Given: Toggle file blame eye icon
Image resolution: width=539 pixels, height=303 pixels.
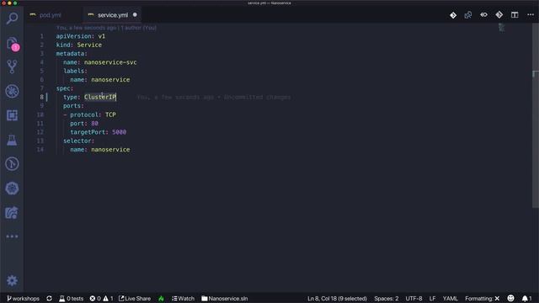Looking at the screenshot, I should point(483,15).
